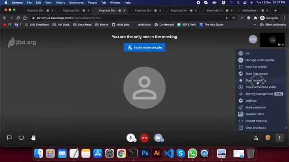Choose View full screen
Viewport: 289px width, 162px height.
pos(261,67)
